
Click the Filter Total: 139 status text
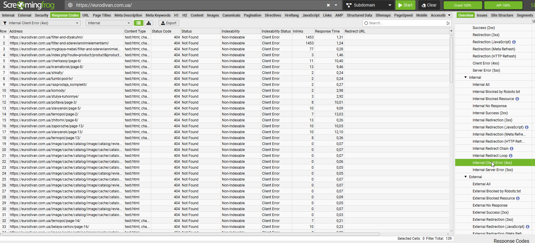439,239
